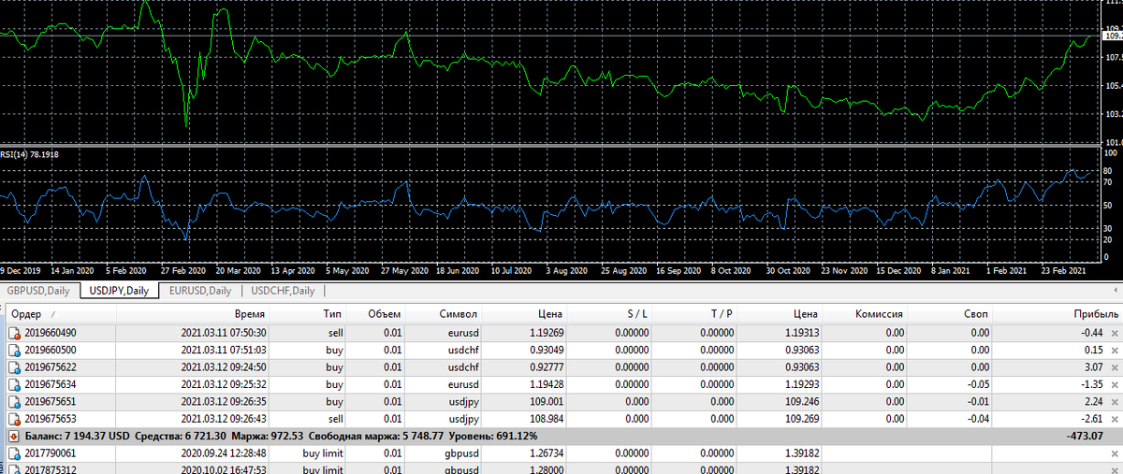
Task: Select the USDJPY,Daily chart tab
Action: (x=118, y=291)
